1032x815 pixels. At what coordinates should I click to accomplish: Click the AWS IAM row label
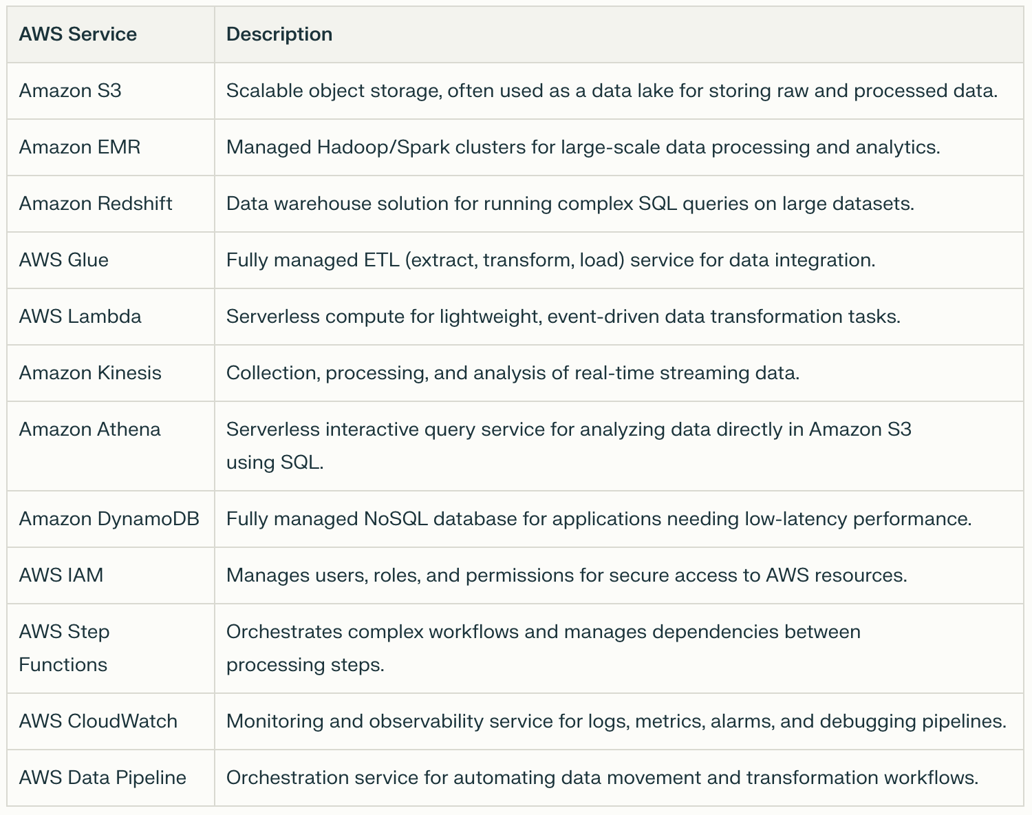pyautogui.click(x=61, y=575)
